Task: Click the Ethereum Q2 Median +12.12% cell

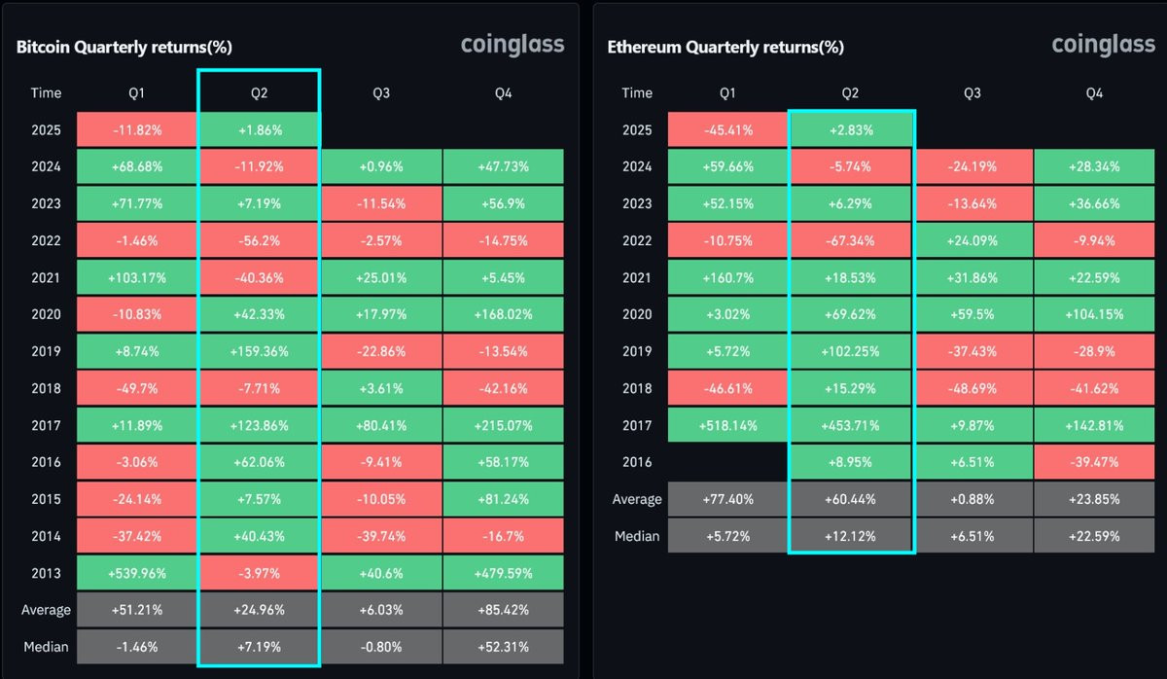Action: point(850,536)
